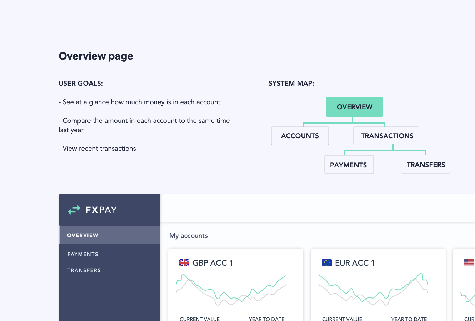The width and height of the screenshot is (475, 321).
Task: Click the EU flag on EUR account
Action: pos(327,263)
